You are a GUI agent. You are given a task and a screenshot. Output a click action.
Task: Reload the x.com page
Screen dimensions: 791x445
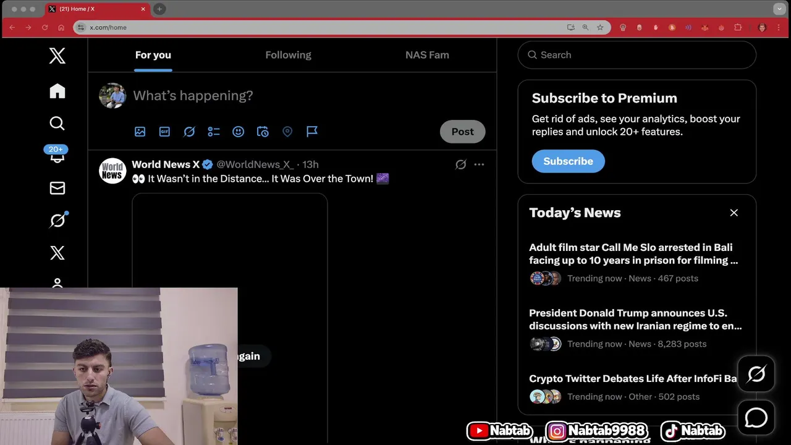coord(44,27)
